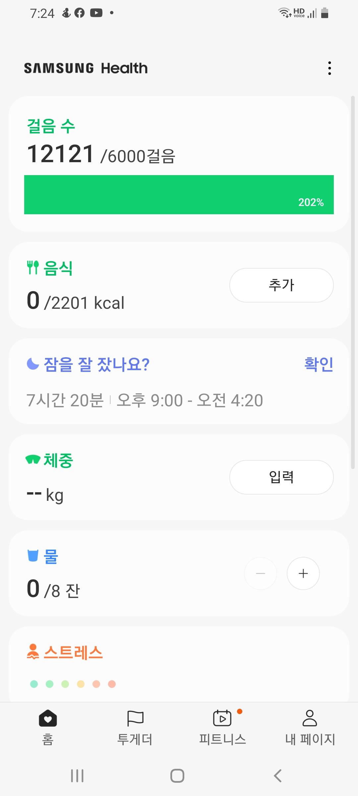The height and width of the screenshot is (796, 358).
Task: Tap the 확인 link on sleep card
Action: click(x=319, y=364)
